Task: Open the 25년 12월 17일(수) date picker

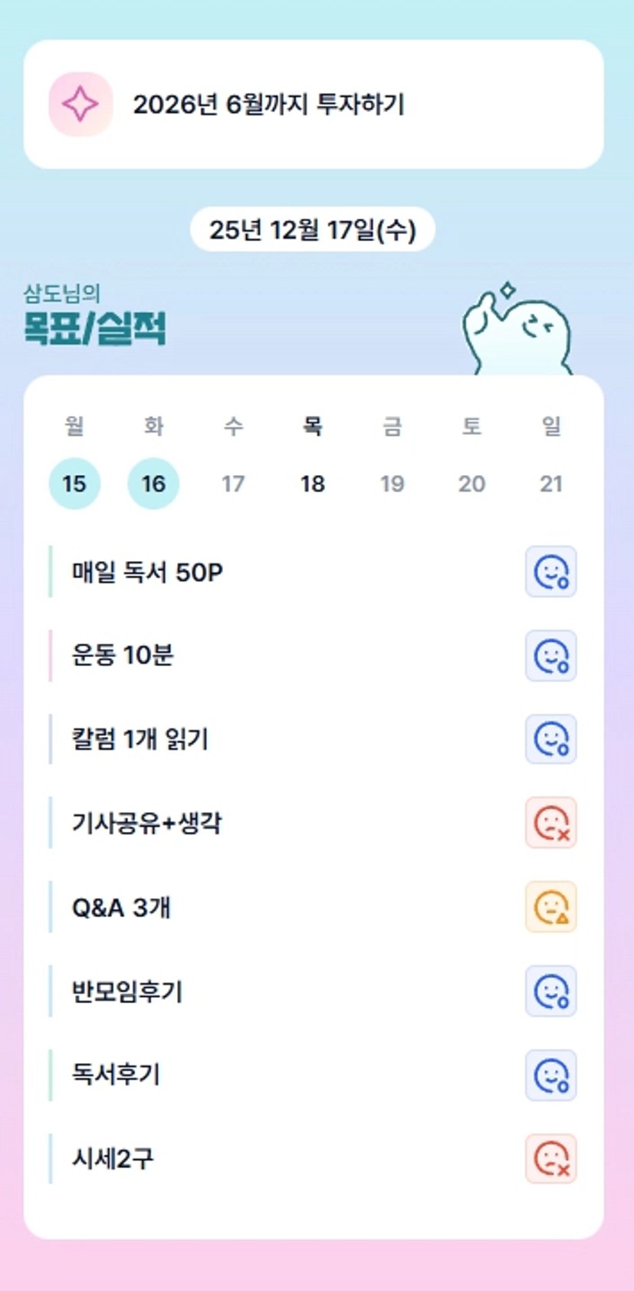Action: (x=313, y=229)
